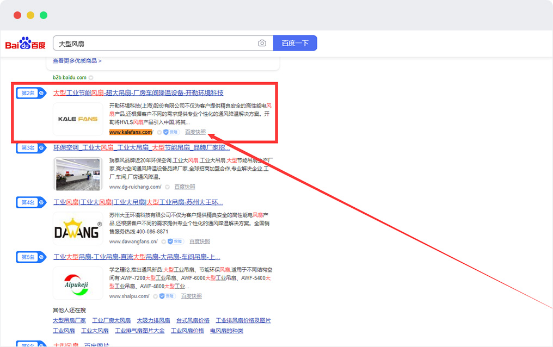Open 百度快照 for the dawangfans result
Viewport: 553px width, 347px height.
200,241
